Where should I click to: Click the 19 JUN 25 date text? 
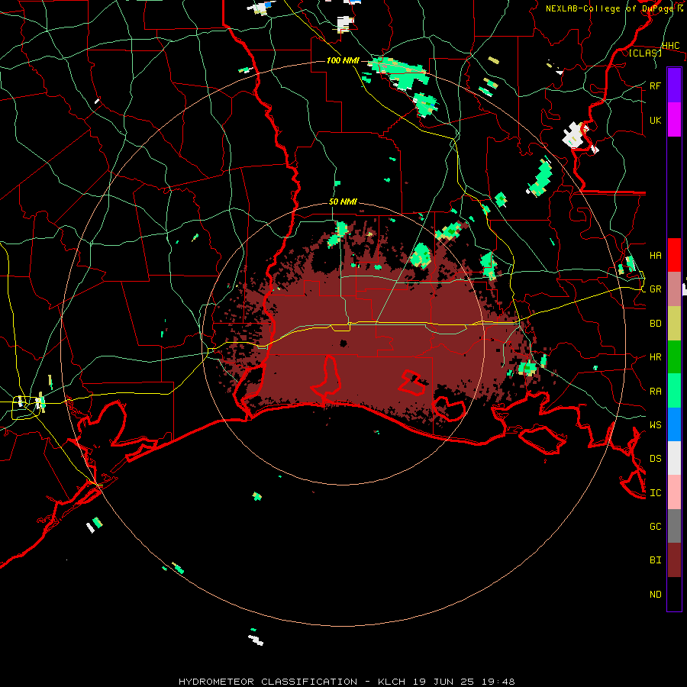click(x=443, y=682)
